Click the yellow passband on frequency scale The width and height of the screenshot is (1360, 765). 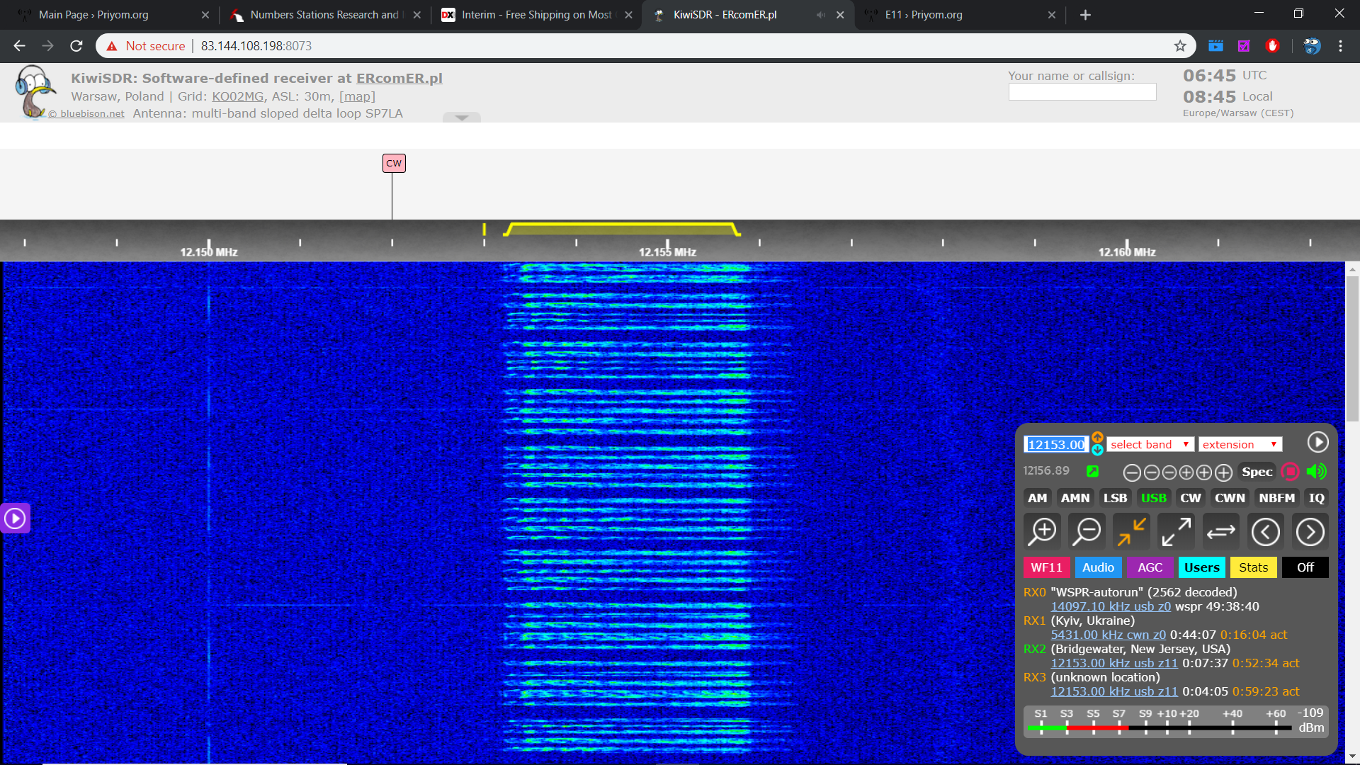(x=622, y=229)
